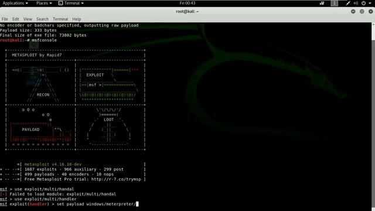Click the 'RECON' banner label
Screen dimensions: 375x211
[x=43, y=95]
